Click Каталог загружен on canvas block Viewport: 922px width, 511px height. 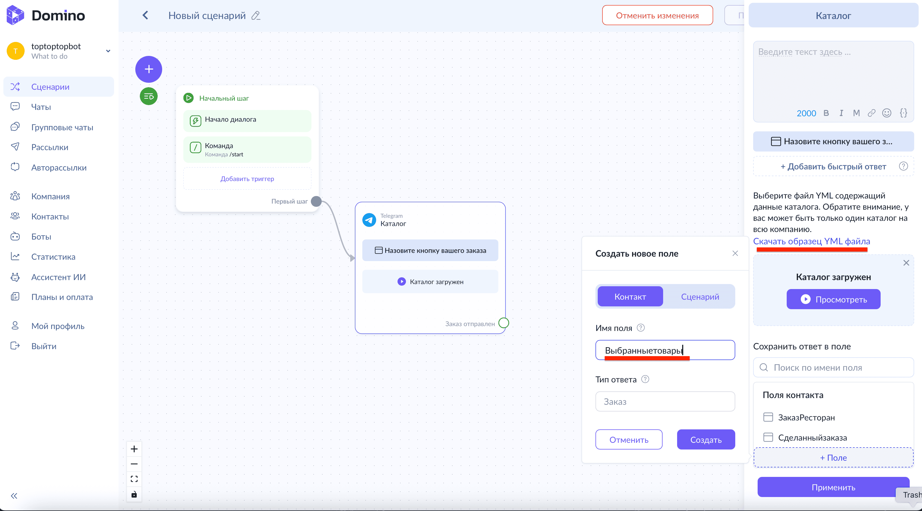pyautogui.click(x=430, y=281)
